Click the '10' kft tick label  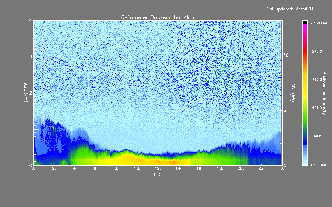pyautogui.click(x=286, y=55)
